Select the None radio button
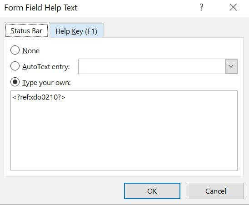 pos(15,50)
